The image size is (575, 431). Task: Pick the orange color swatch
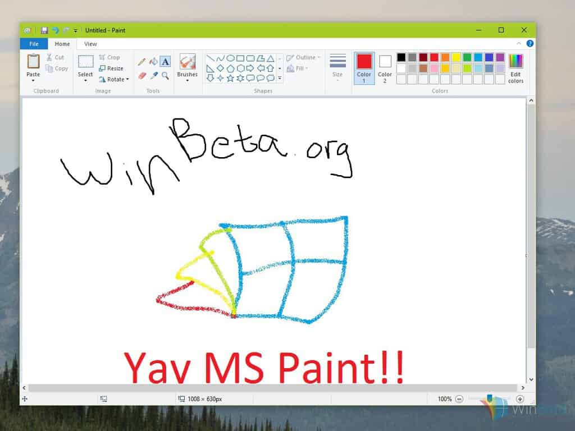pos(445,57)
